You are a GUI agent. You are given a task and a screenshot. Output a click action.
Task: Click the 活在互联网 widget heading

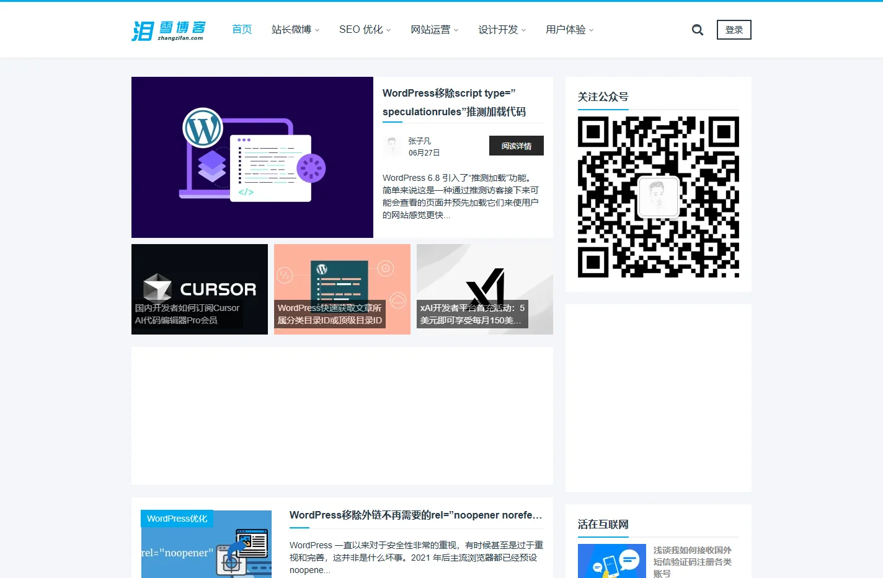[x=603, y=524]
